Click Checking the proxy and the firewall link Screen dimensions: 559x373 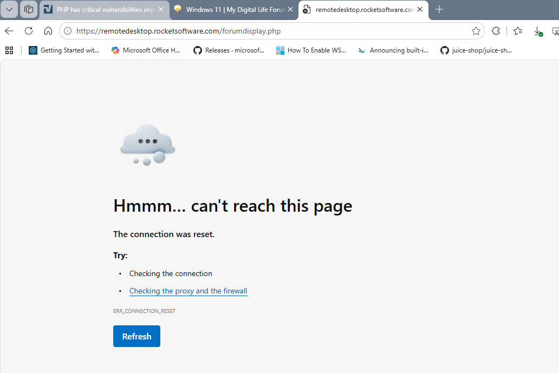click(x=188, y=291)
